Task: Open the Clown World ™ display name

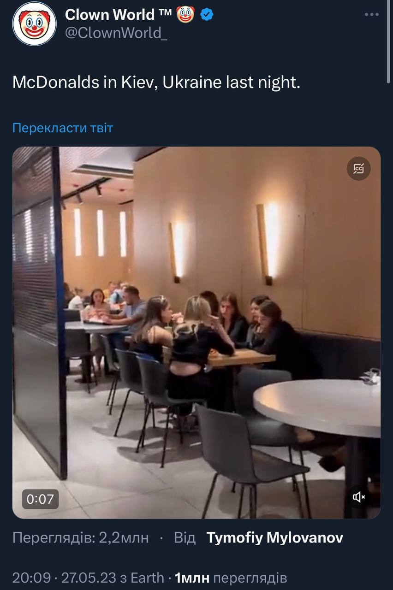Action: click(x=119, y=15)
